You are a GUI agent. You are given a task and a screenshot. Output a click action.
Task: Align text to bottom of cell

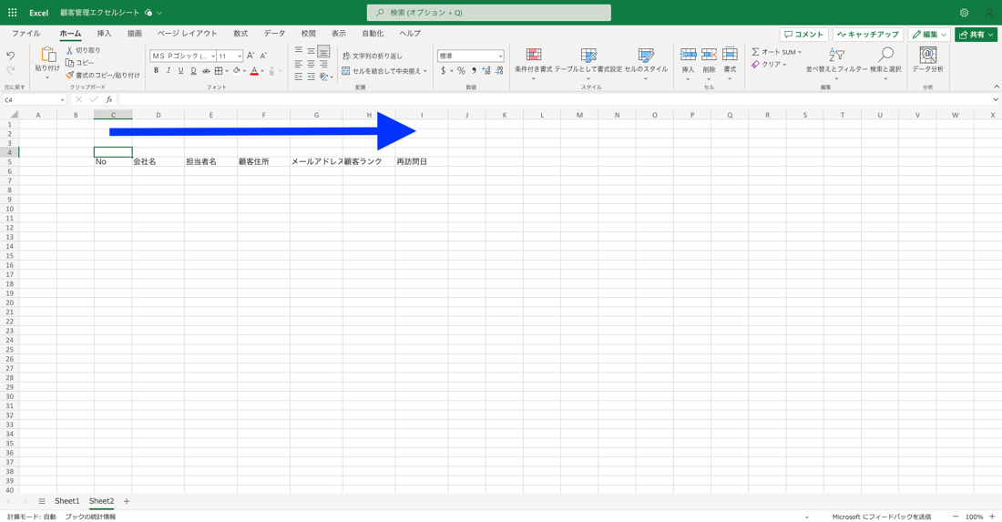coord(324,51)
